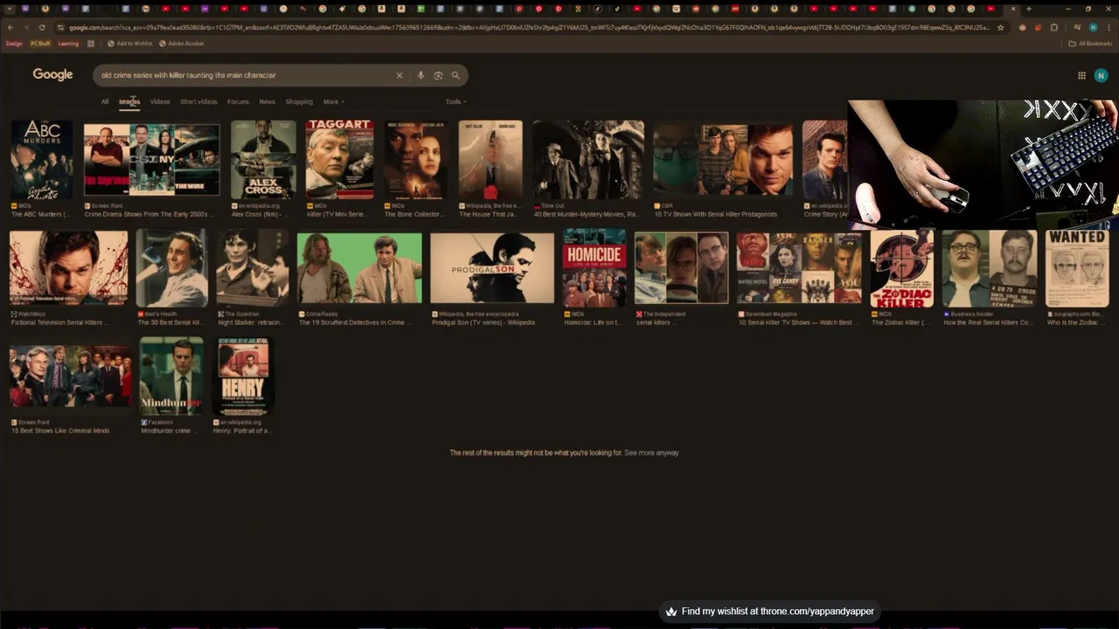Open The 30 Best Serial Killer result
The height and width of the screenshot is (629, 1119).
(x=171, y=267)
